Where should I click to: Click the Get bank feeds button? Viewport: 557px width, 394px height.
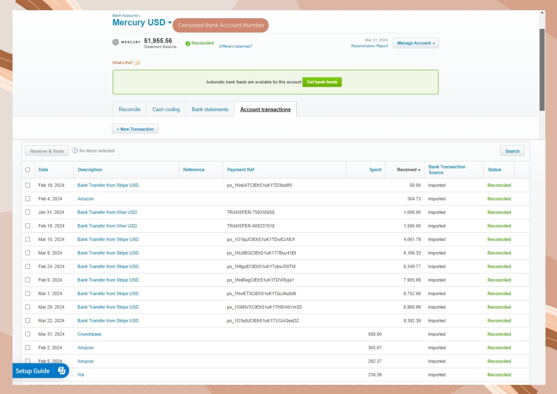pyautogui.click(x=322, y=82)
